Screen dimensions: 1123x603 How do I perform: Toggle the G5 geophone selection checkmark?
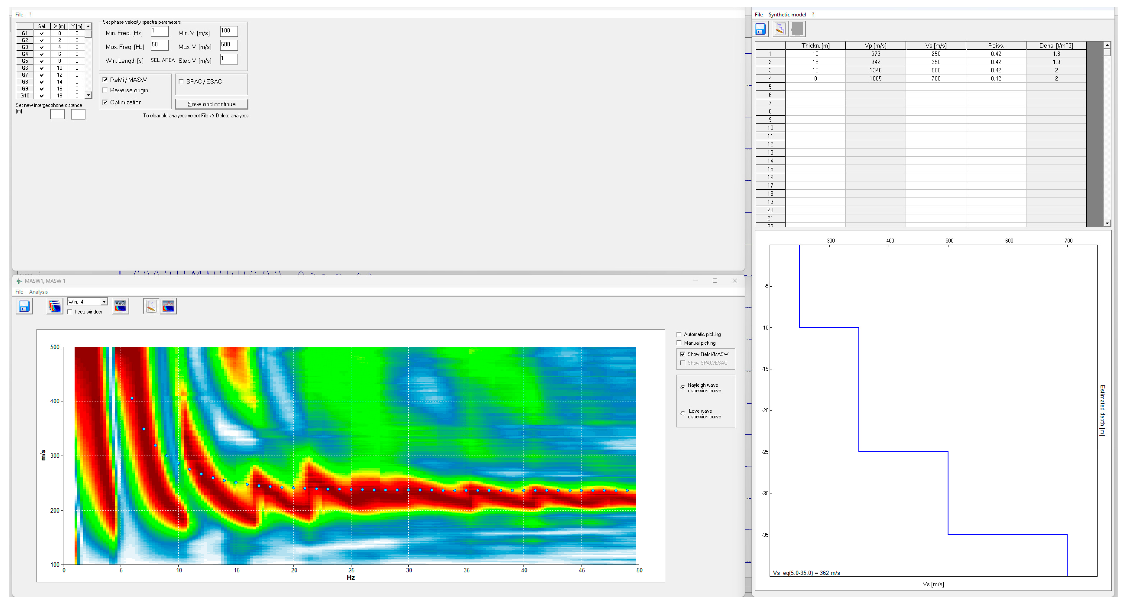coord(42,61)
